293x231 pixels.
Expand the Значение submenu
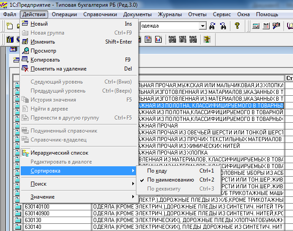(x=79, y=197)
